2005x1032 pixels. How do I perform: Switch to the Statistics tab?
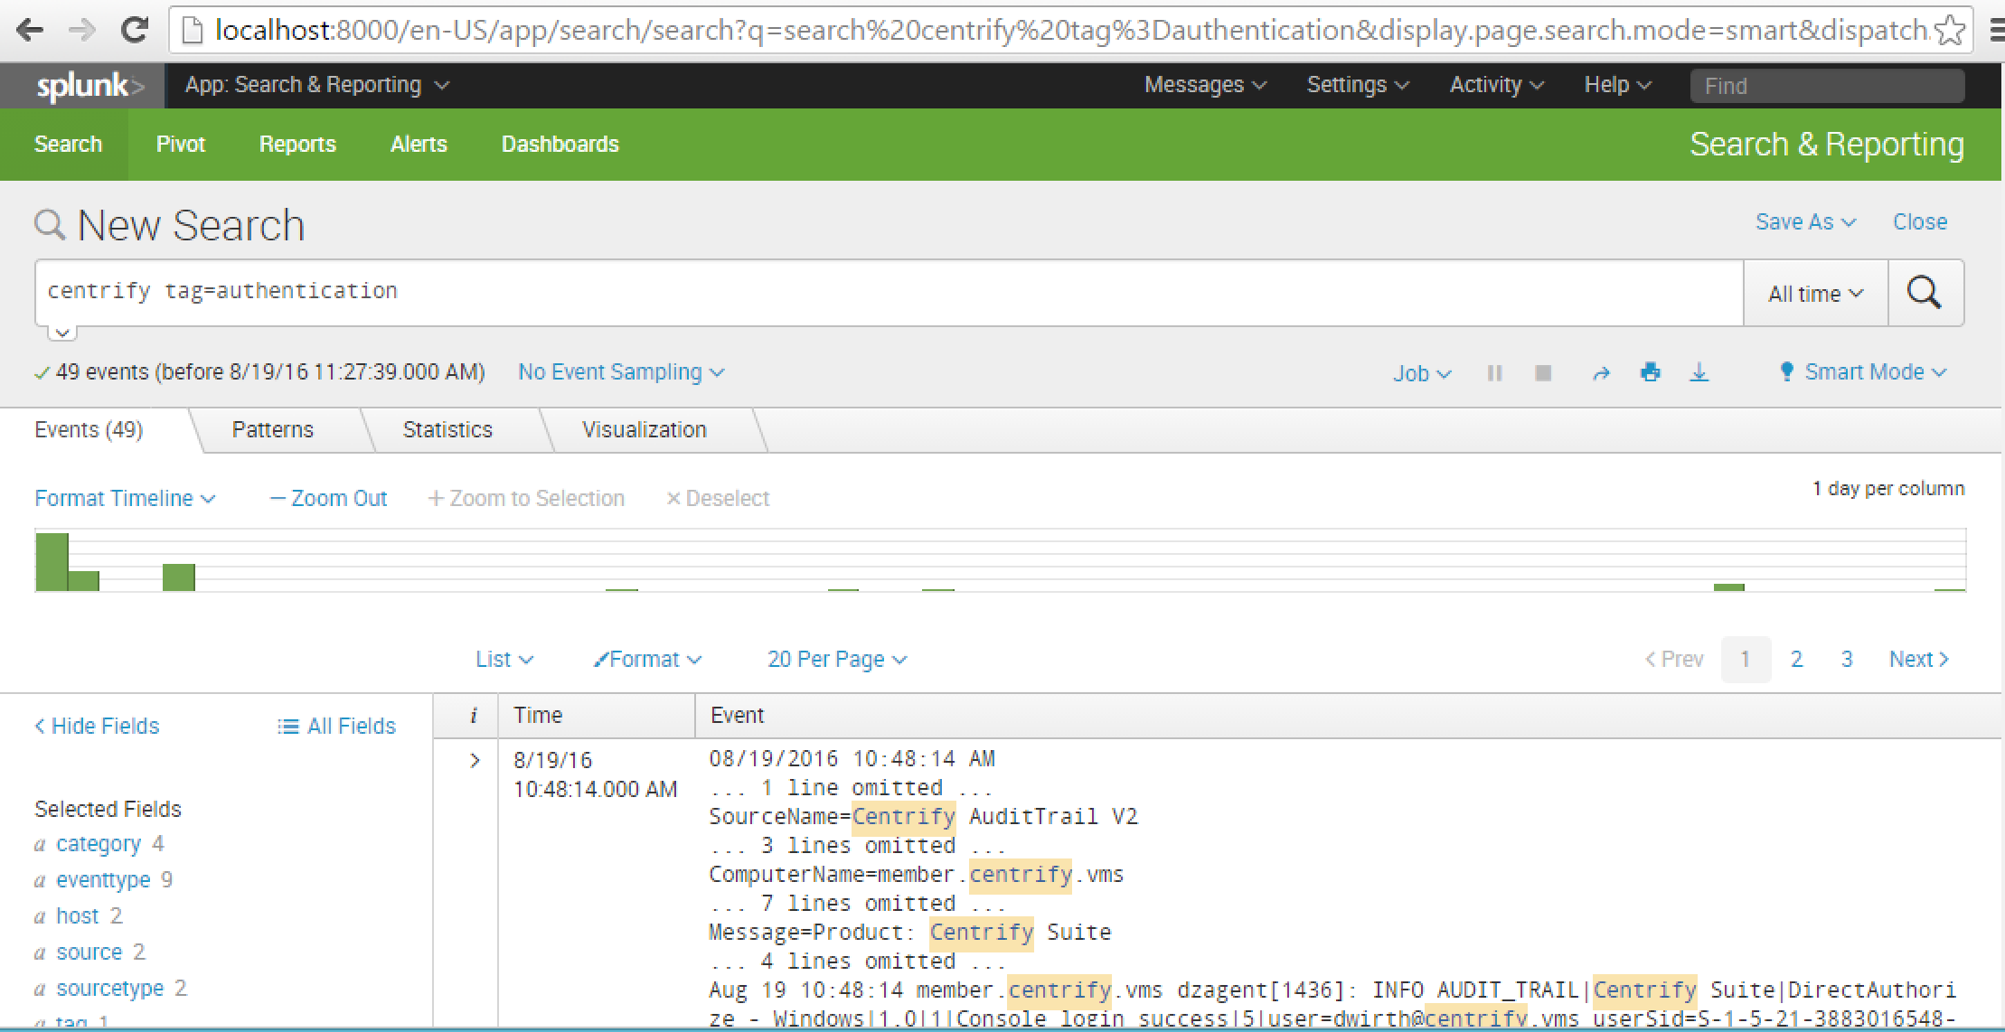(447, 430)
